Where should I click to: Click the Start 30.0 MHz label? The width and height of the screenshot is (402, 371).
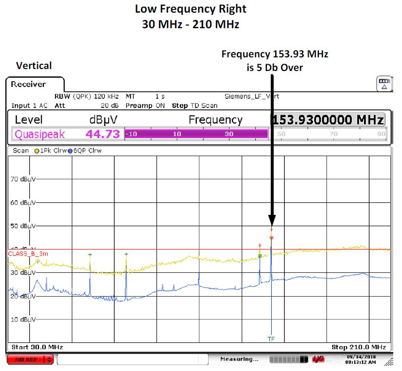(x=37, y=347)
